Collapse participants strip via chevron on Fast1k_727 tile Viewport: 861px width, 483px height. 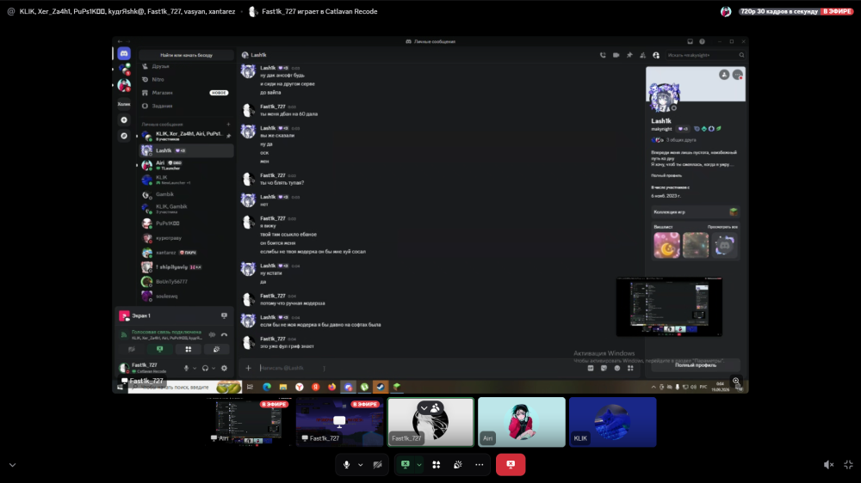coord(424,408)
